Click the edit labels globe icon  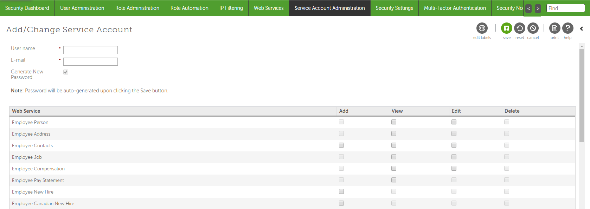[x=482, y=28]
